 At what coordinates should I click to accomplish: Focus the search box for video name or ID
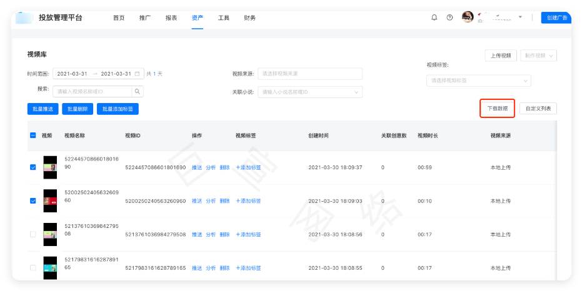[92, 92]
